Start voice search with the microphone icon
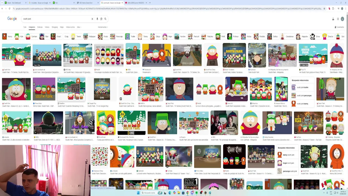Viewport: 348px width, 196px height. tap(97, 19)
